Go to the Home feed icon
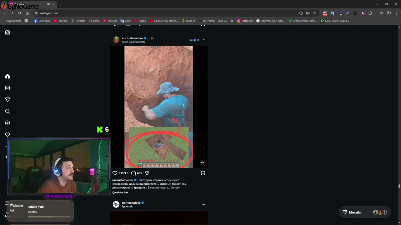 (8, 76)
